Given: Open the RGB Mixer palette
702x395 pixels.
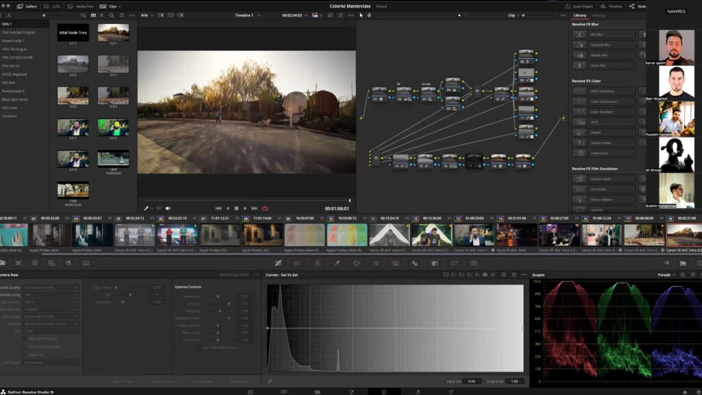Looking at the screenshot, I should 69,263.
